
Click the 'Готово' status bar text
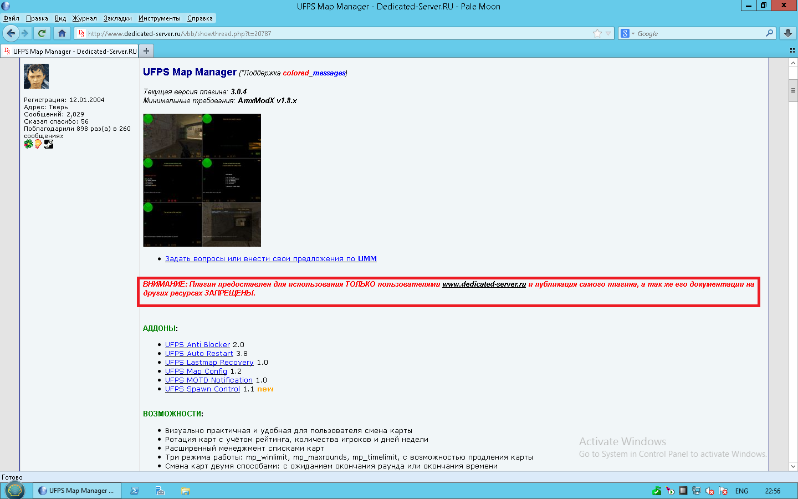(x=12, y=477)
